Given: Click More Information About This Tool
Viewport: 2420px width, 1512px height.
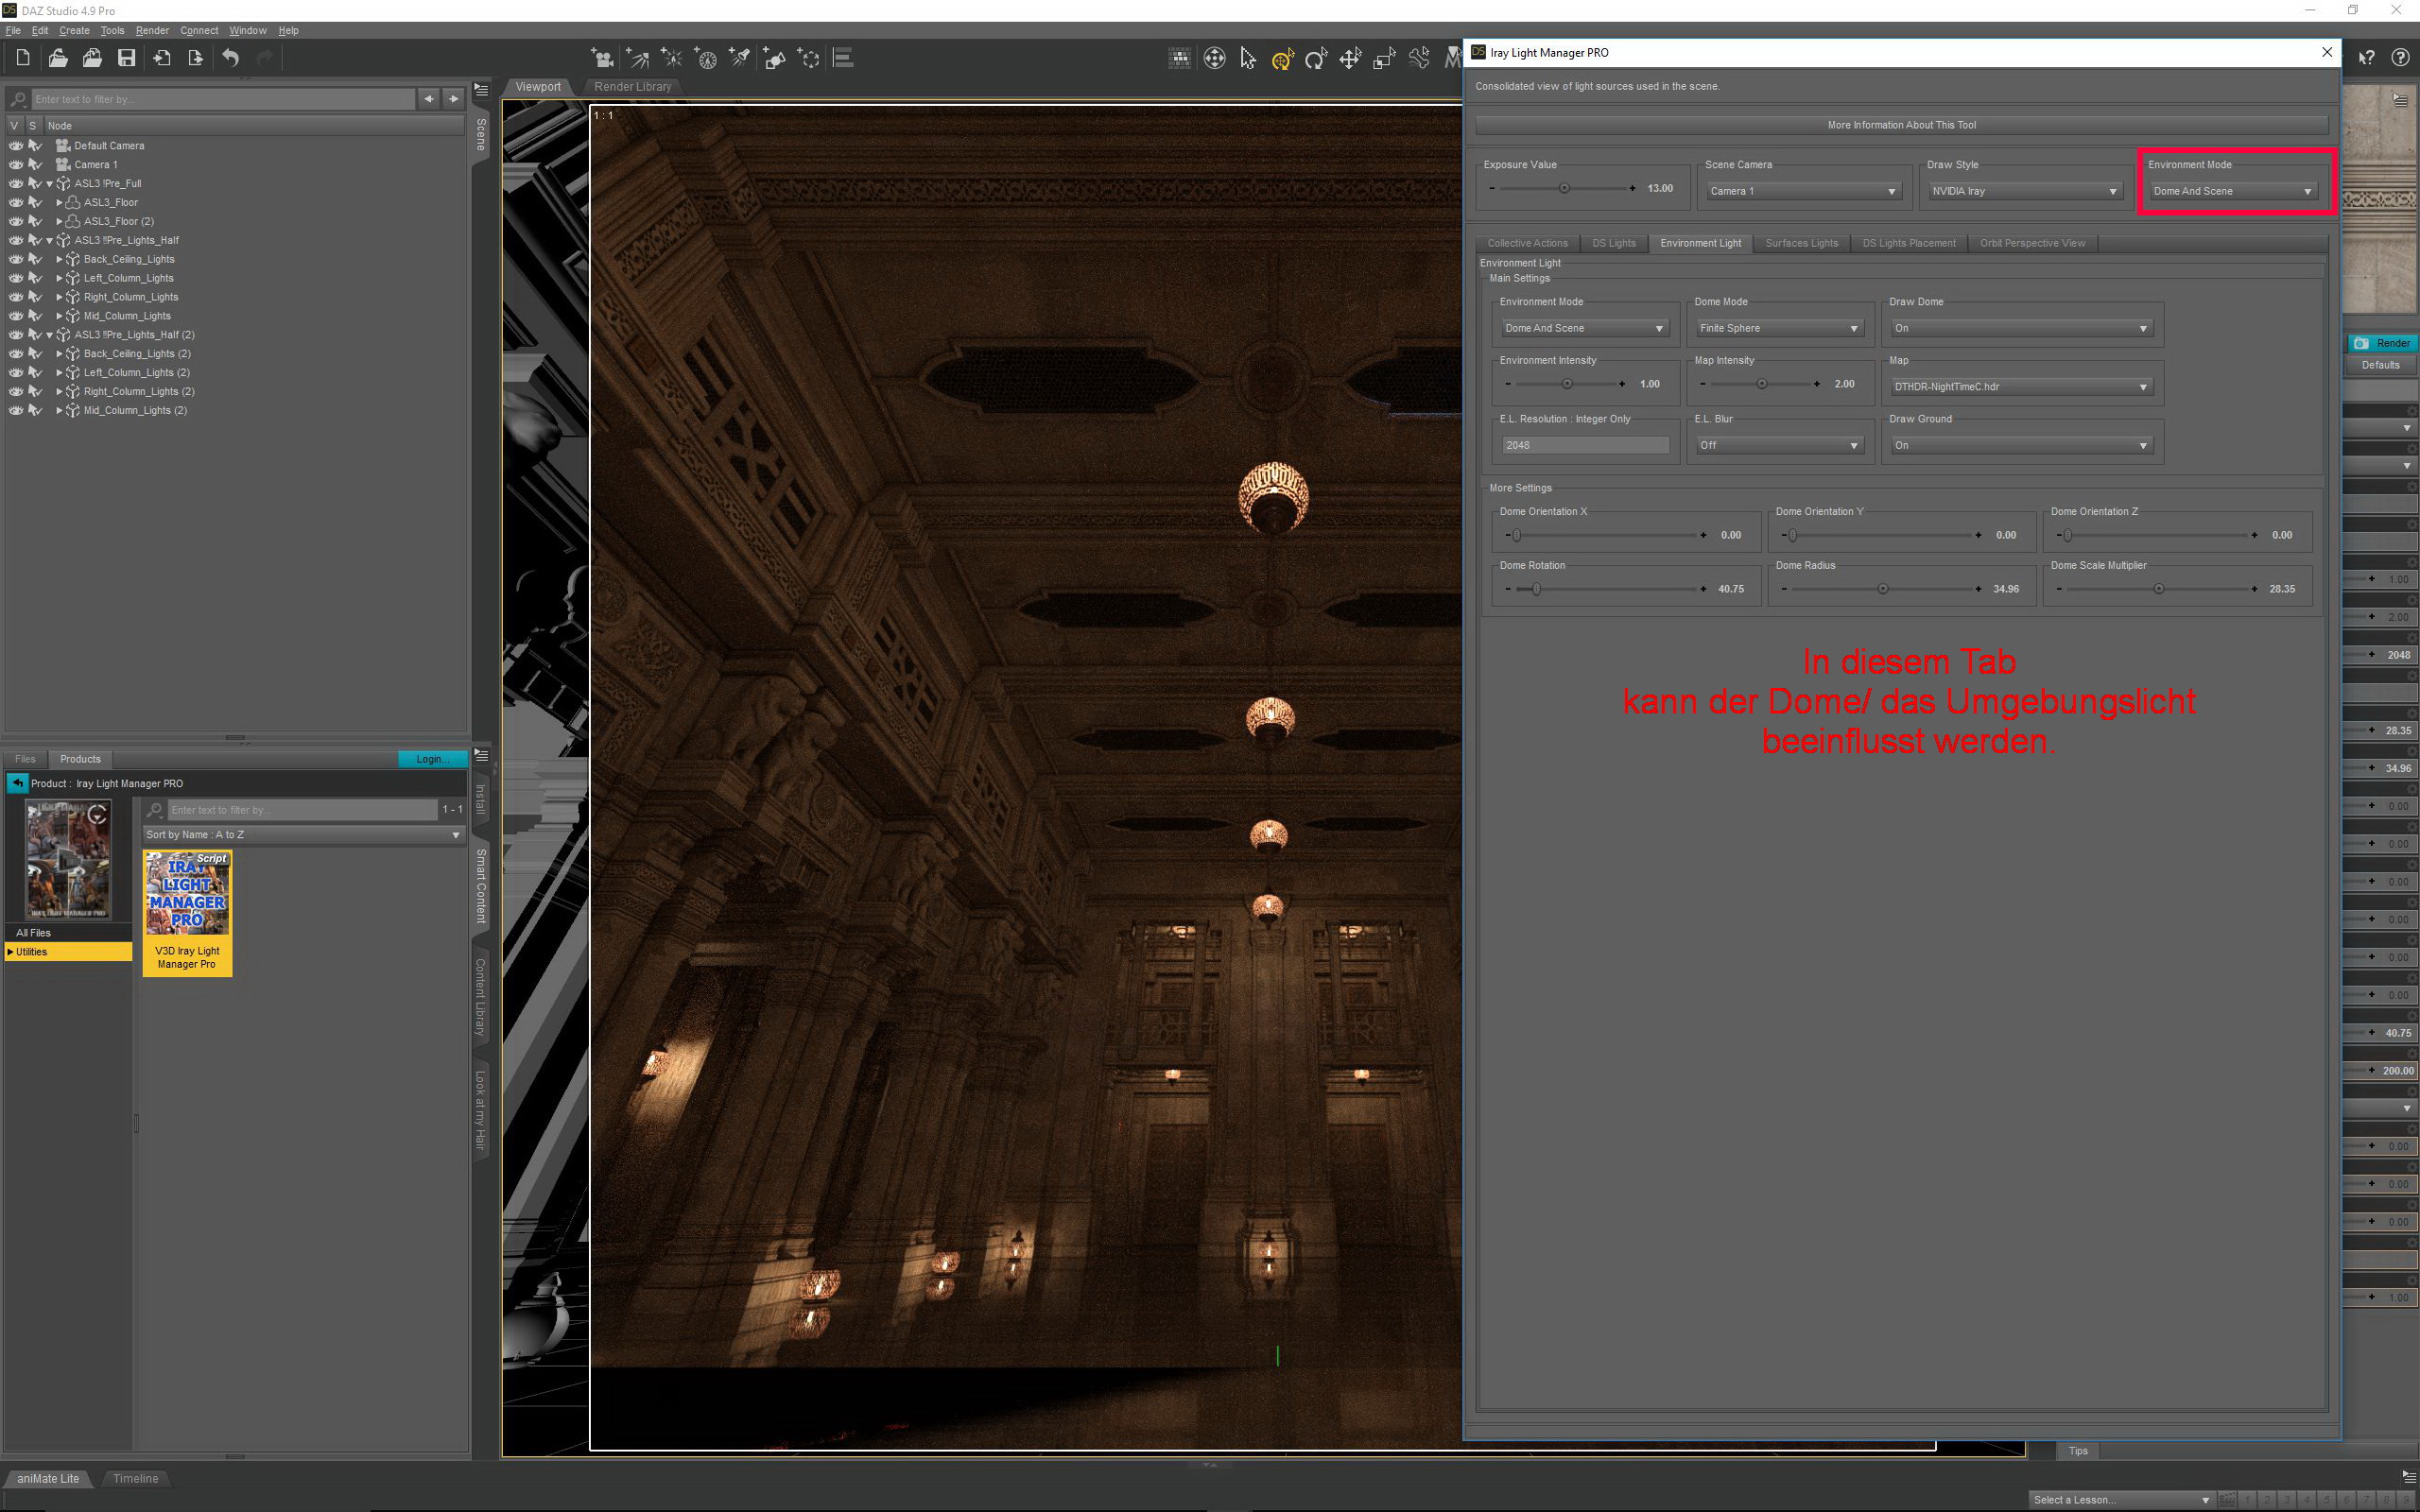Looking at the screenshot, I should pyautogui.click(x=1901, y=125).
